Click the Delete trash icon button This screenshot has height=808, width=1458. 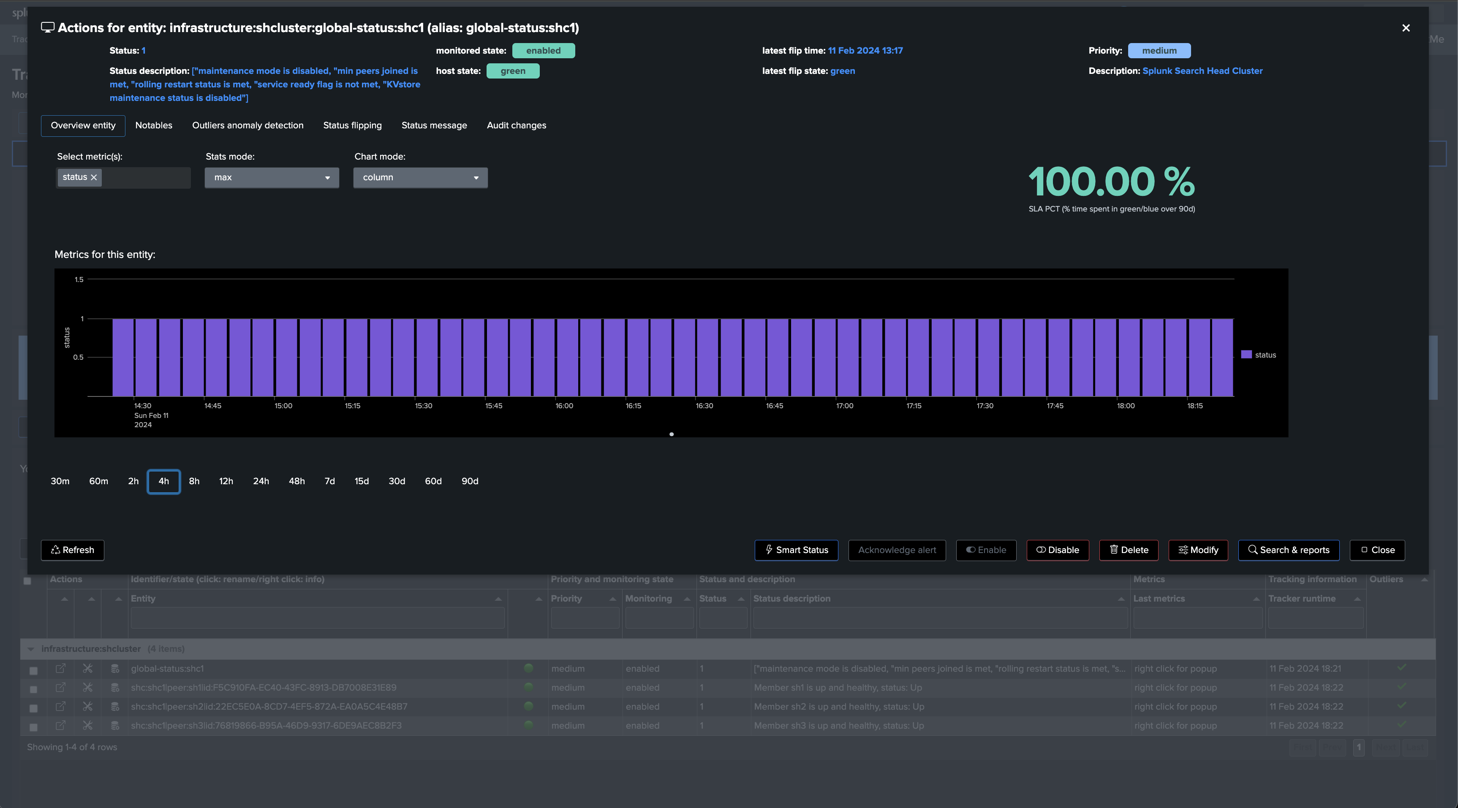point(1129,550)
